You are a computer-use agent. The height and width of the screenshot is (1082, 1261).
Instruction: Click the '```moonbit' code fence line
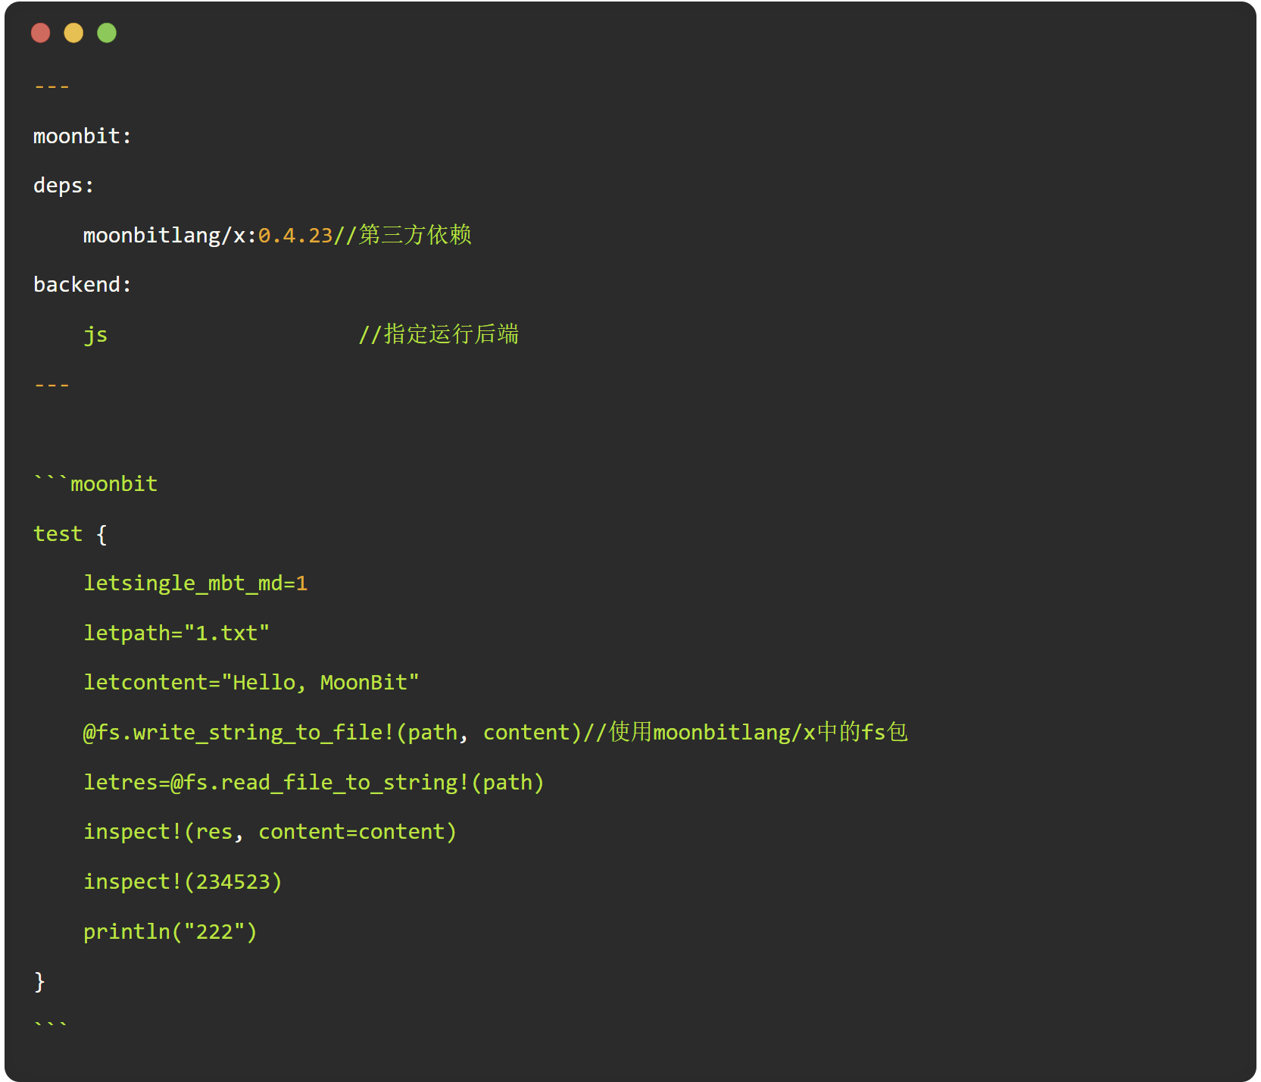pos(95,483)
